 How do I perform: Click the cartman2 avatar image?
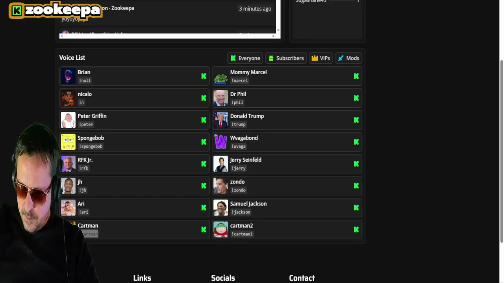(220, 230)
